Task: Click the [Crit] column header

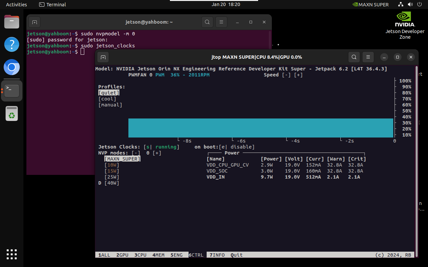Action: point(357,159)
